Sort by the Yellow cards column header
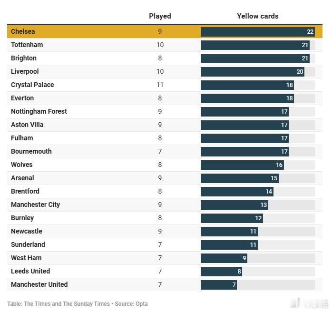The width and height of the screenshot is (332, 312). [257, 16]
